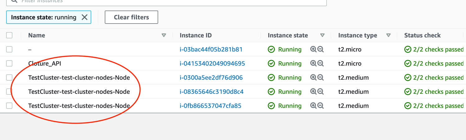Viewport: 466px width, 140px height.
Task: Open instance link i-0300a5ee2df76d906
Action: pyautogui.click(x=211, y=78)
